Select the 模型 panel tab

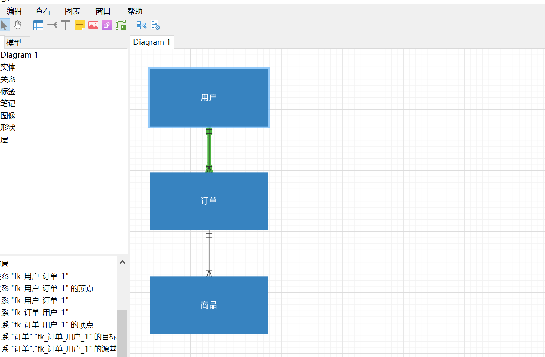click(17, 43)
